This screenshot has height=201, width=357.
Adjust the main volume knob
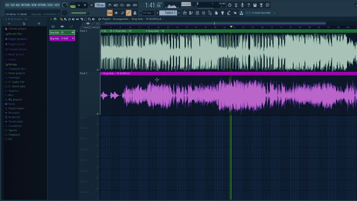65,5
